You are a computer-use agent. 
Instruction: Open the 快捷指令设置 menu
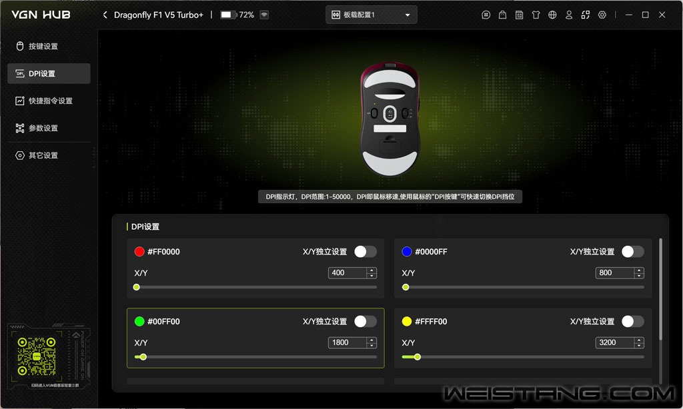click(49, 101)
